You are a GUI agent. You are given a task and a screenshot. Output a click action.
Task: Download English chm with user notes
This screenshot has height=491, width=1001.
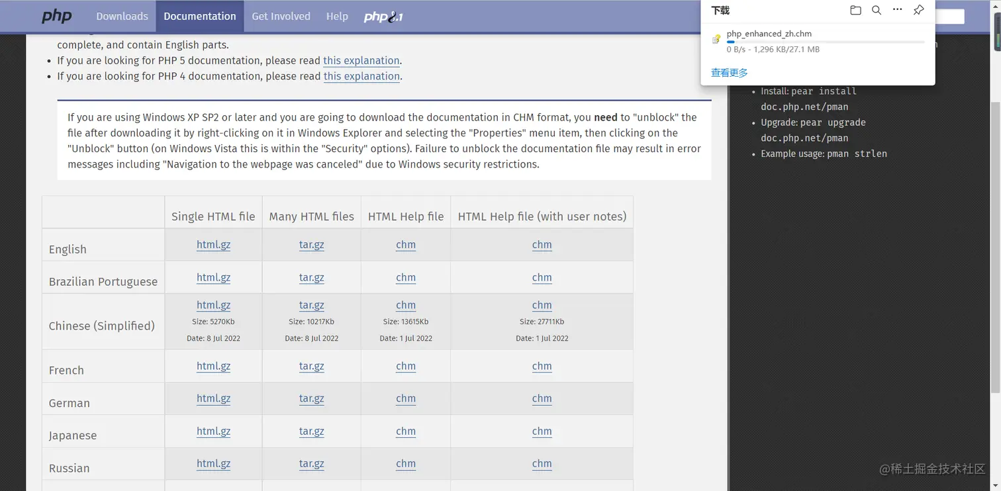click(542, 245)
